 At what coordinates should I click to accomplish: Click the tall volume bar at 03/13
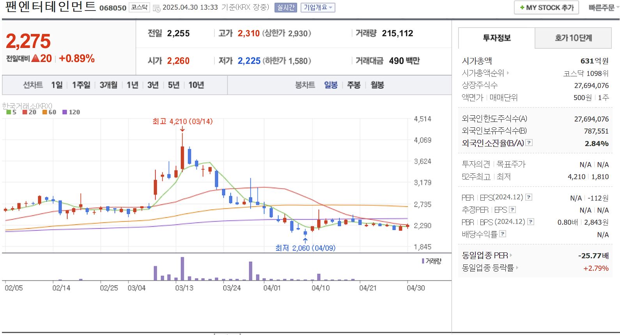pos(182,269)
